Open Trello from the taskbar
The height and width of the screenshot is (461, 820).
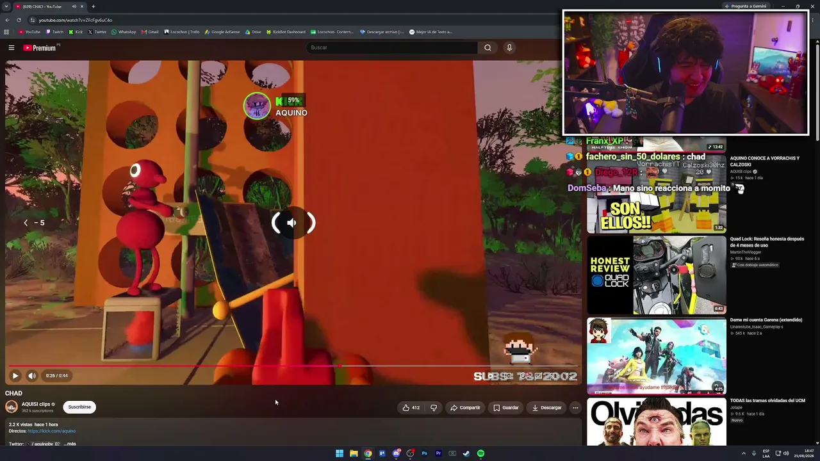(382, 453)
